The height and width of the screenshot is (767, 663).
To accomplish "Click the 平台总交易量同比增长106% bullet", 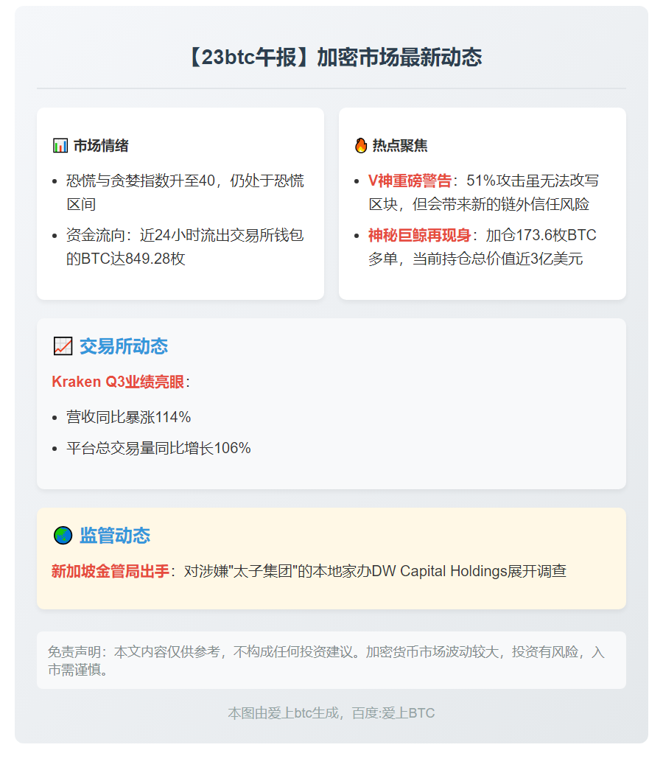I will [158, 448].
